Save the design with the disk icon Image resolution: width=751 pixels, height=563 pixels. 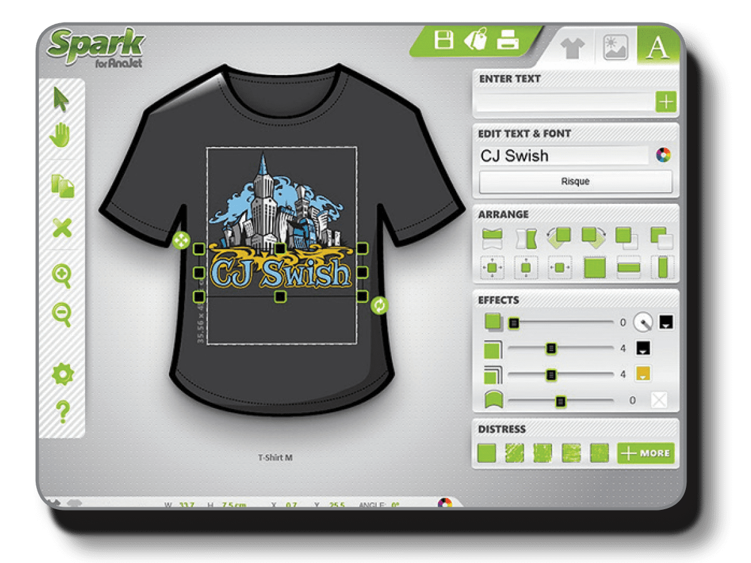click(x=444, y=39)
